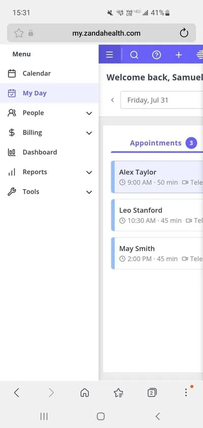Tap the plus add icon

point(179,55)
